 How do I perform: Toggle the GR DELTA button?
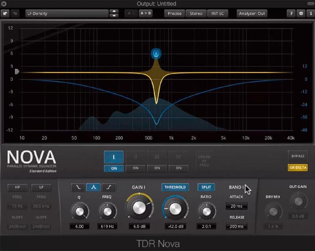pyautogui.click(x=298, y=168)
